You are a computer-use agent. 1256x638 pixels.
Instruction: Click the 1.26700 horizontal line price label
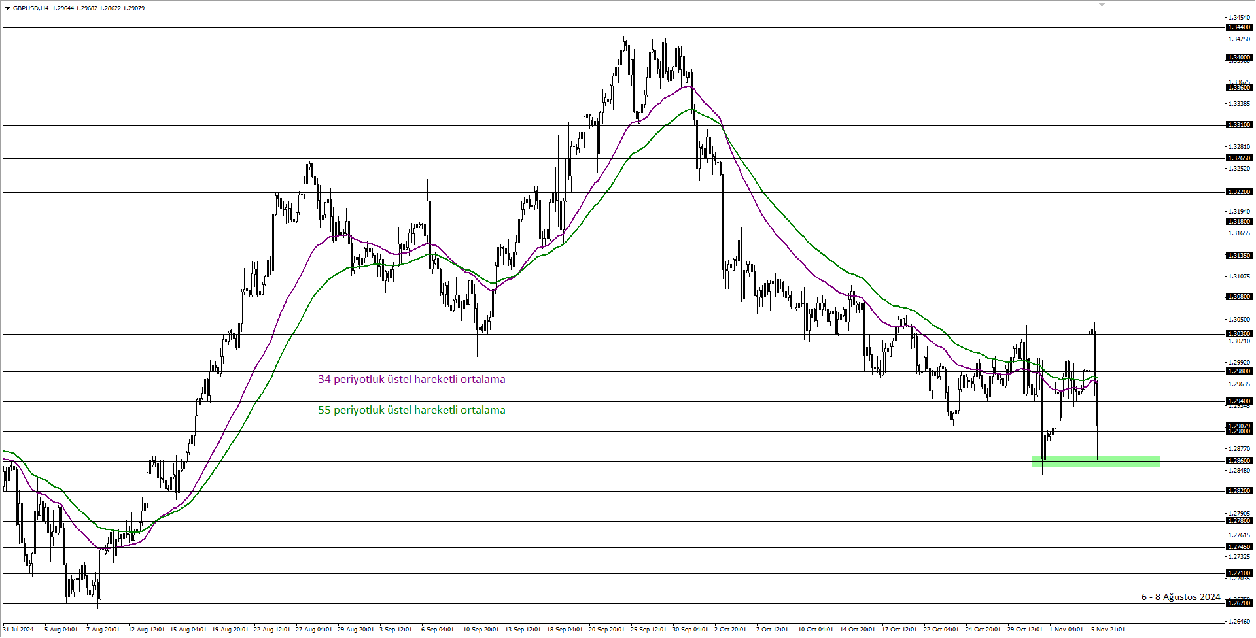pyautogui.click(x=1239, y=603)
